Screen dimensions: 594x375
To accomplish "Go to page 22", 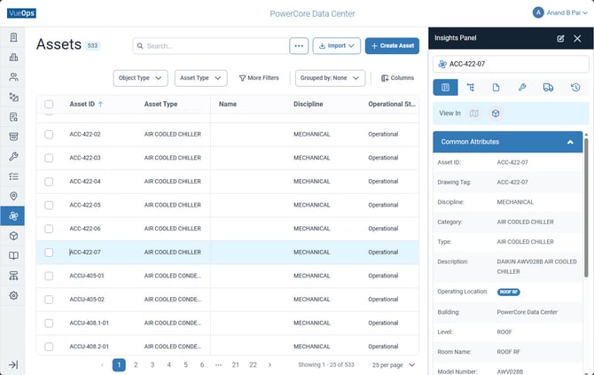I will pos(253,364).
